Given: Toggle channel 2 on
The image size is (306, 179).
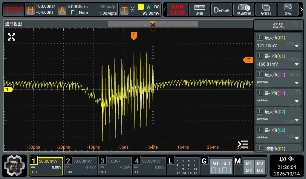Looking at the screenshot, I should click(x=81, y=166).
